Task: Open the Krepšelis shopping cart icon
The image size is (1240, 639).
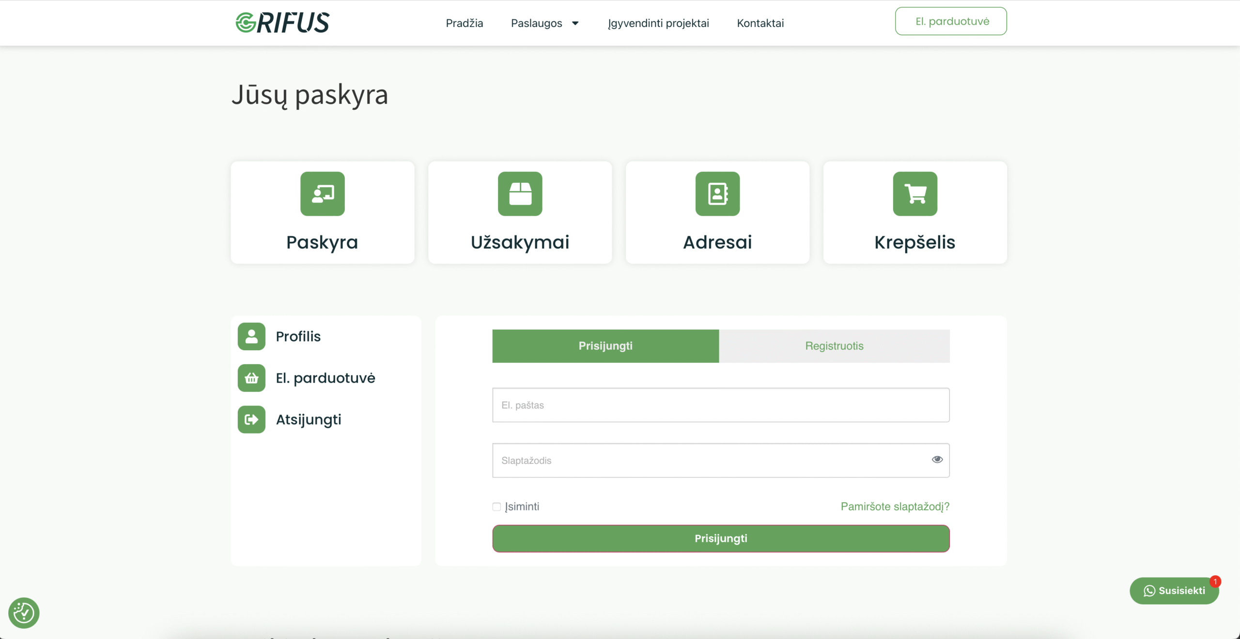Action: (x=915, y=194)
